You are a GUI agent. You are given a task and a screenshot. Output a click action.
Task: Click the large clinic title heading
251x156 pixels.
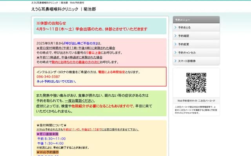(x=63, y=9)
